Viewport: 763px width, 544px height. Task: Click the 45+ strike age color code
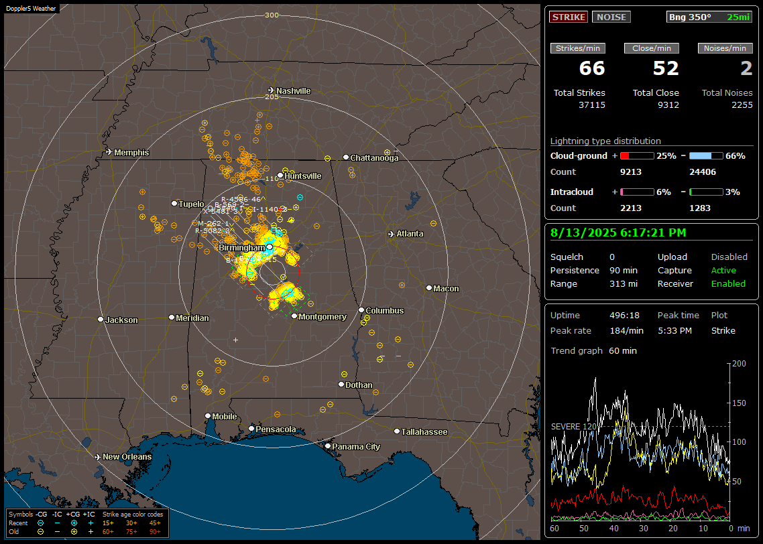[155, 523]
